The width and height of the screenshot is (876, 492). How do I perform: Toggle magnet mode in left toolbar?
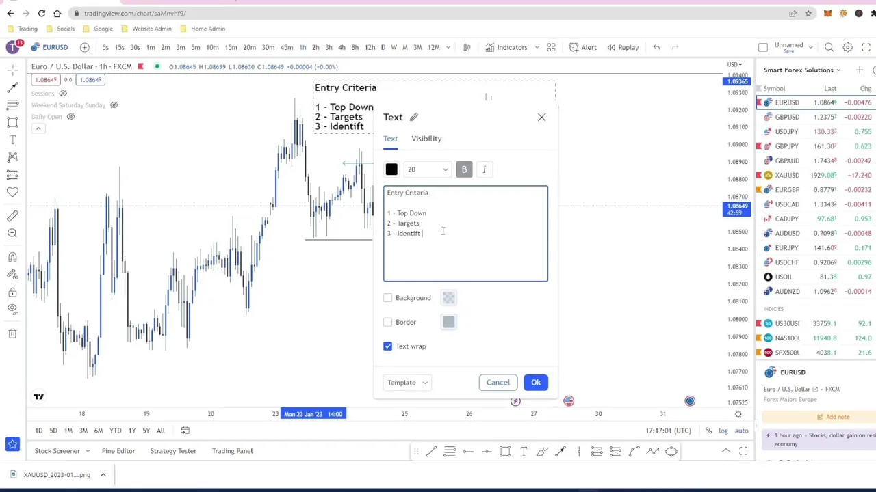point(12,257)
